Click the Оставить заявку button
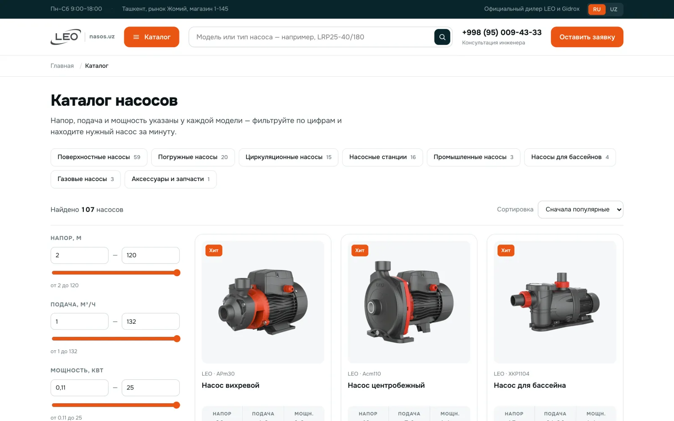This screenshot has width=674, height=421. tap(587, 37)
